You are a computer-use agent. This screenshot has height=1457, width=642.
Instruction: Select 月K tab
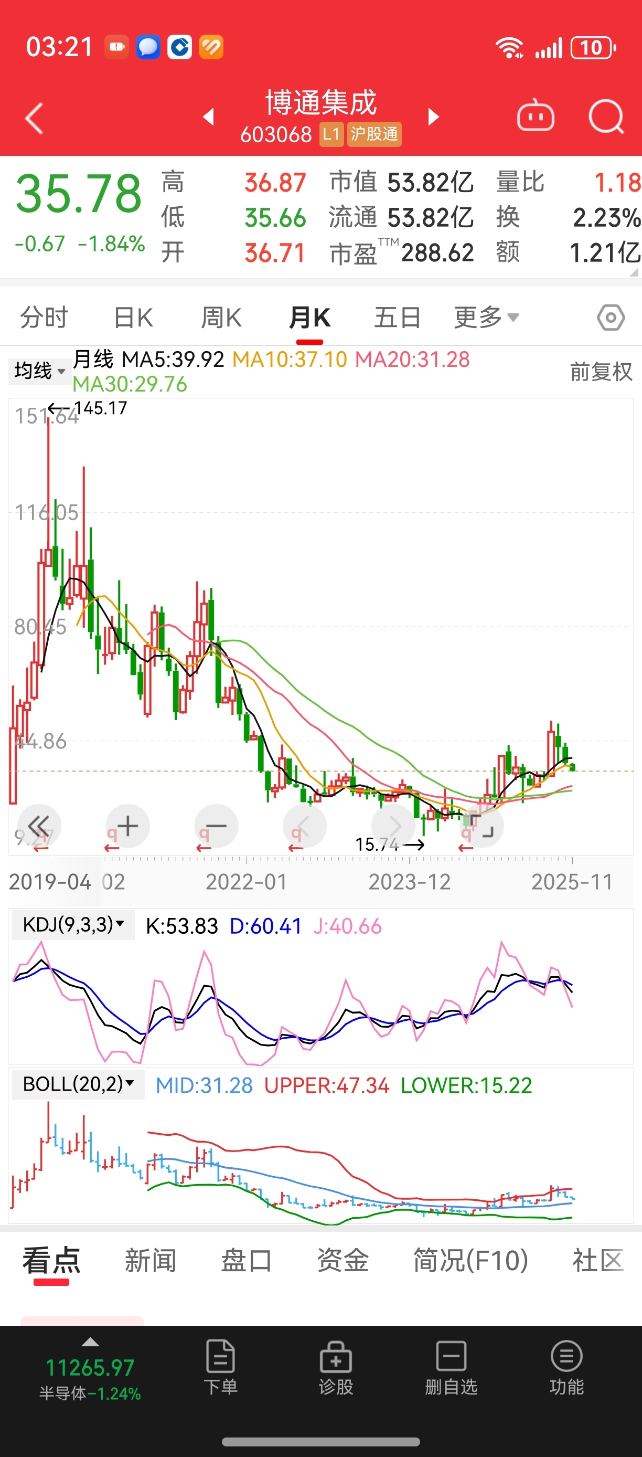point(309,318)
